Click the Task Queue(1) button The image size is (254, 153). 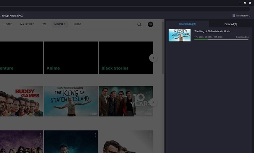coord(241,16)
